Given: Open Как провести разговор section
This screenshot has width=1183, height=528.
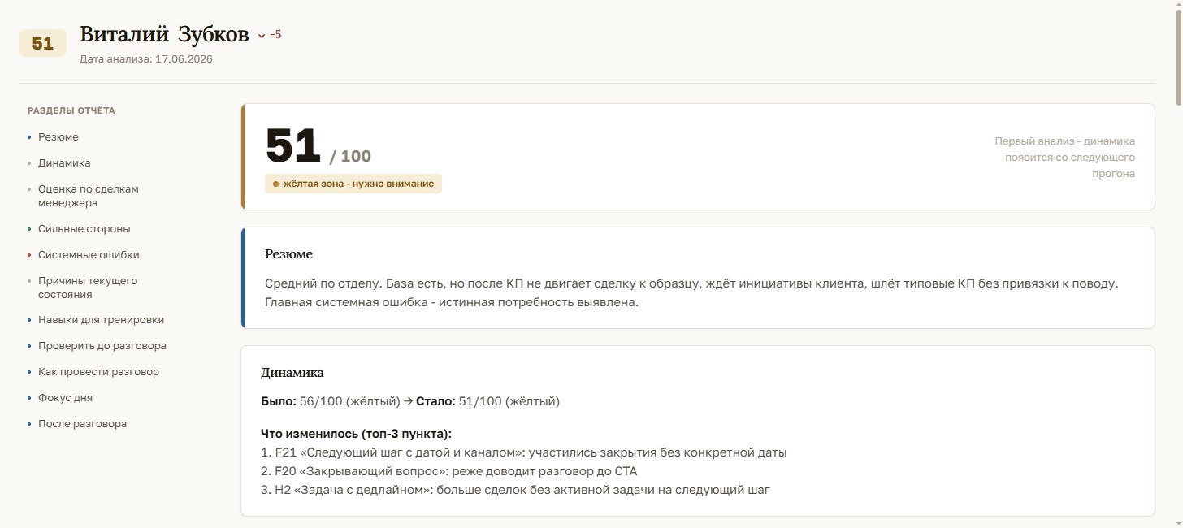Looking at the screenshot, I should [x=98, y=372].
